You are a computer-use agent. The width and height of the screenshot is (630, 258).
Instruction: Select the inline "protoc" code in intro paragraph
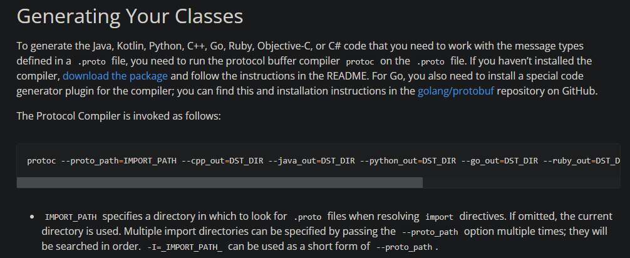[360, 61]
